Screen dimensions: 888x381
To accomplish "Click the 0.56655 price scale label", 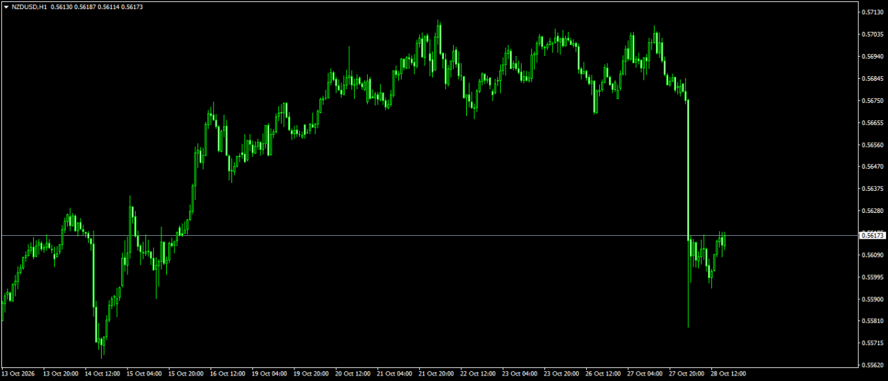I will click(x=873, y=123).
